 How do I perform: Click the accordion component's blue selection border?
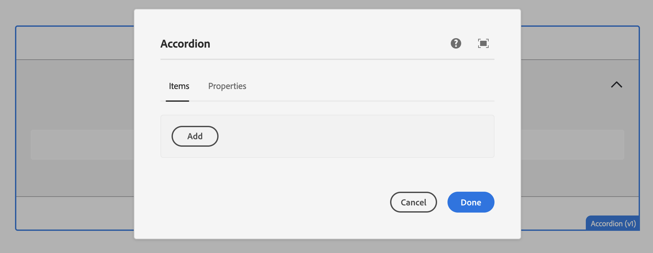point(16,130)
